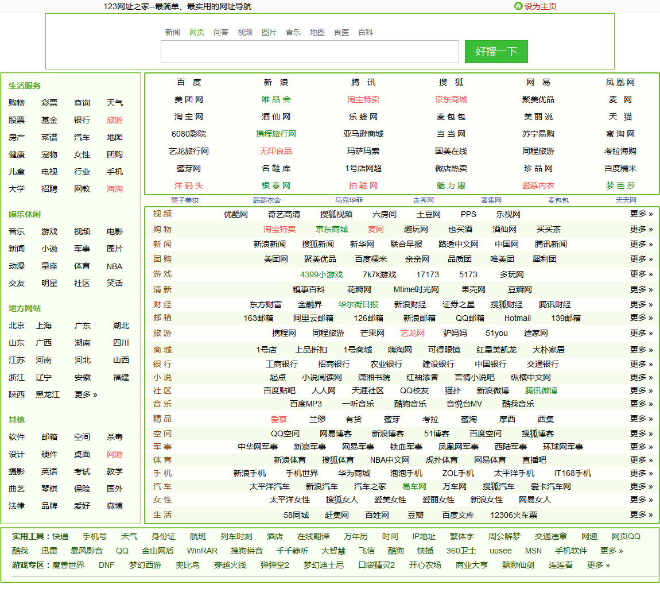The width and height of the screenshot is (660, 600).
Task: Open the 列车时刻 tool link
Action: [236, 536]
